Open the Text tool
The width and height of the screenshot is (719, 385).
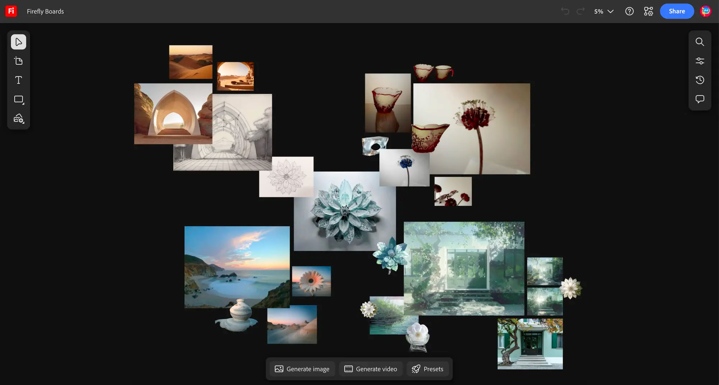coord(18,80)
